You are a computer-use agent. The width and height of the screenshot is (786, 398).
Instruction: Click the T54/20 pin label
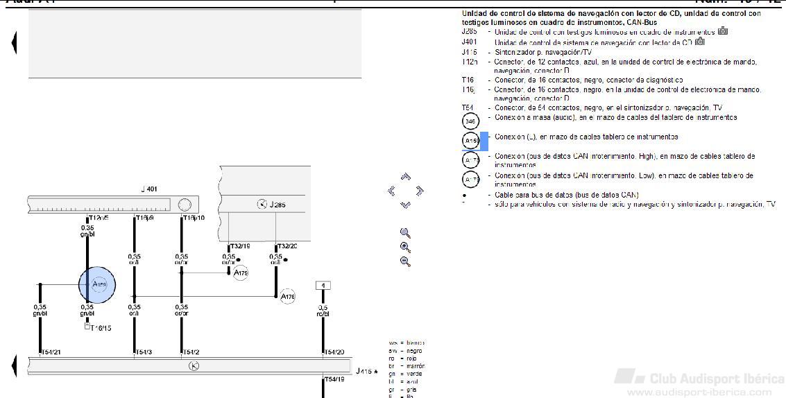pyautogui.click(x=335, y=352)
